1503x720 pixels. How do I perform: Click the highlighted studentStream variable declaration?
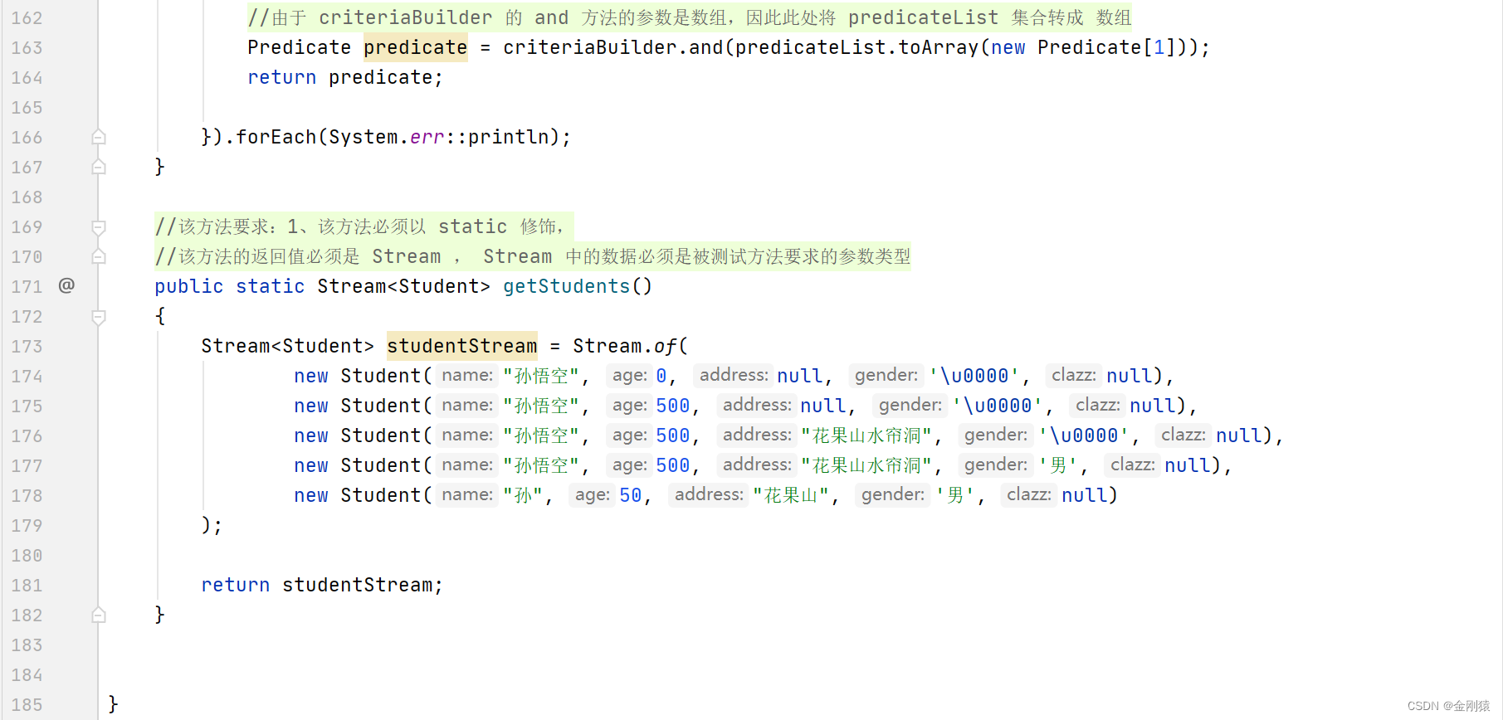(462, 346)
